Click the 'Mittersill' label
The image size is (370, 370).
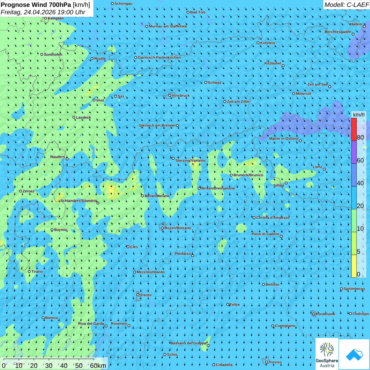pos(303,94)
